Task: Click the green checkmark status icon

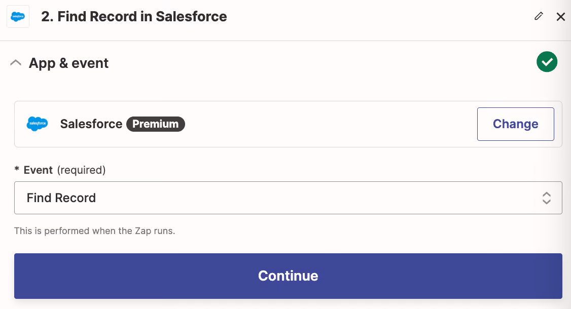Action: click(547, 62)
